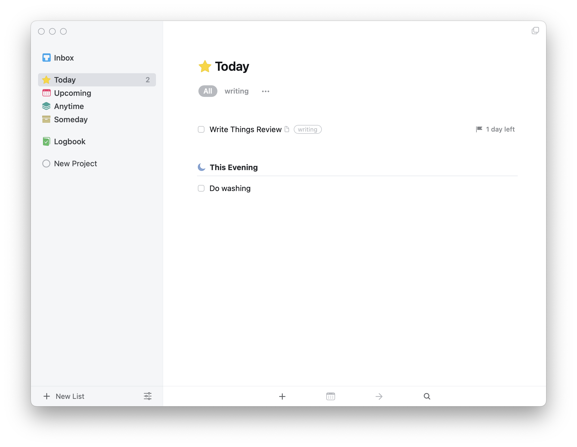Click the Today star icon in sidebar
This screenshot has width=577, height=447.
46,80
